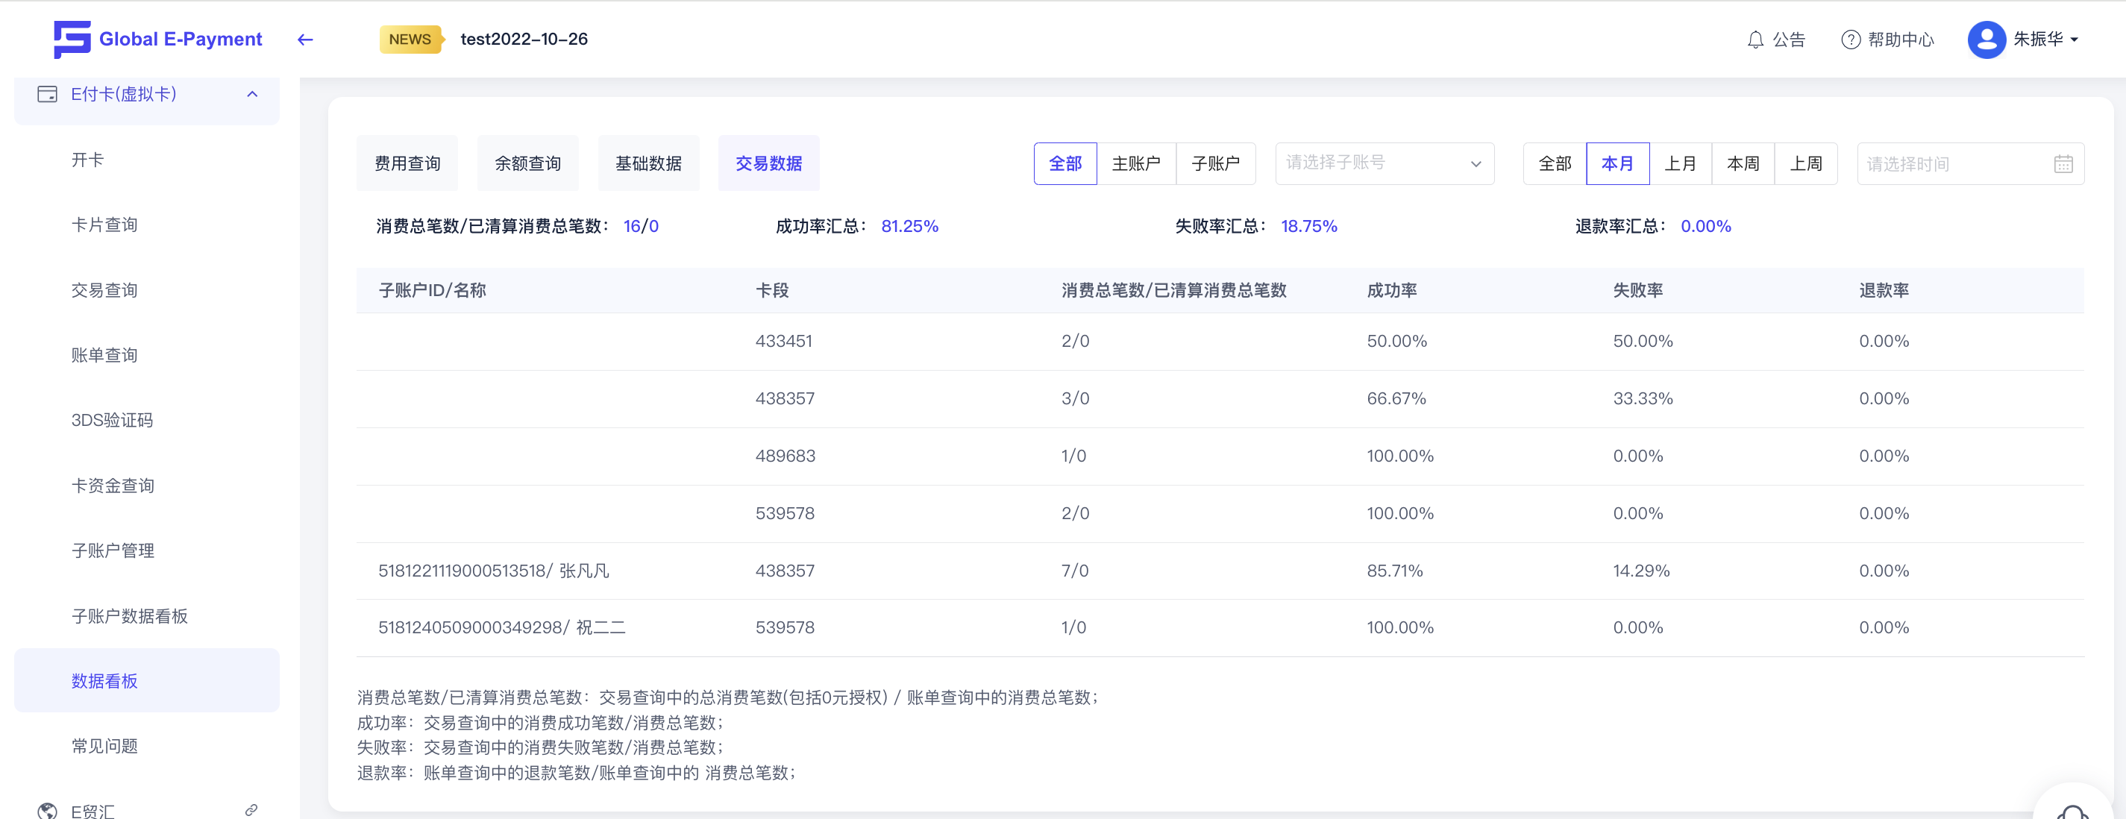Viewport: 2126px width, 819px height.
Task: Open the calendar icon in date field
Action: [x=2063, y=164]
